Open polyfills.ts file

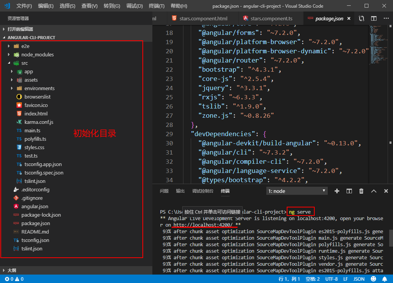click(x=35, y=139)
